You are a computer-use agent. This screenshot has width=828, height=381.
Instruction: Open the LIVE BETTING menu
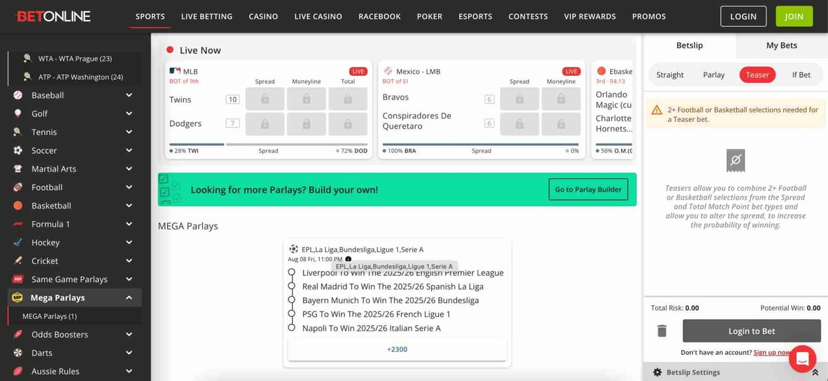[x=207, y=16]
